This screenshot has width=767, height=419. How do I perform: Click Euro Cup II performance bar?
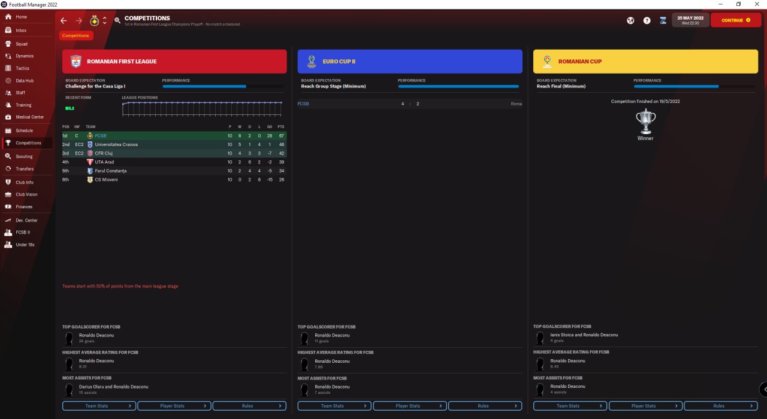[458, 87]
